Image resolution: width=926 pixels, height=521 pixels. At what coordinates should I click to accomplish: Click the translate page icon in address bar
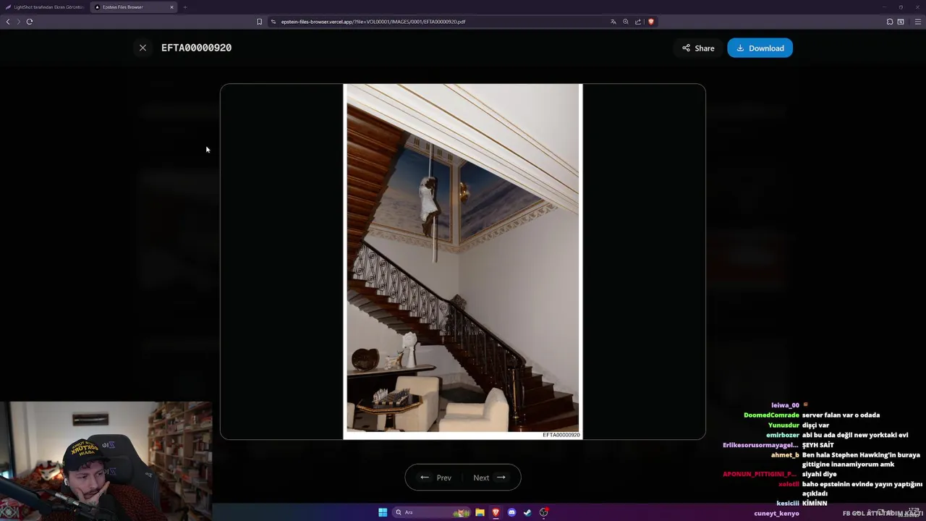tap(613, 22)
